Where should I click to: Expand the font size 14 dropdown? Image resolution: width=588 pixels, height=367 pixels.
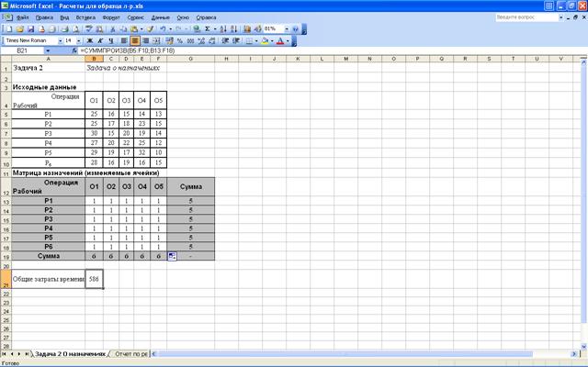[x=78, y=40]
